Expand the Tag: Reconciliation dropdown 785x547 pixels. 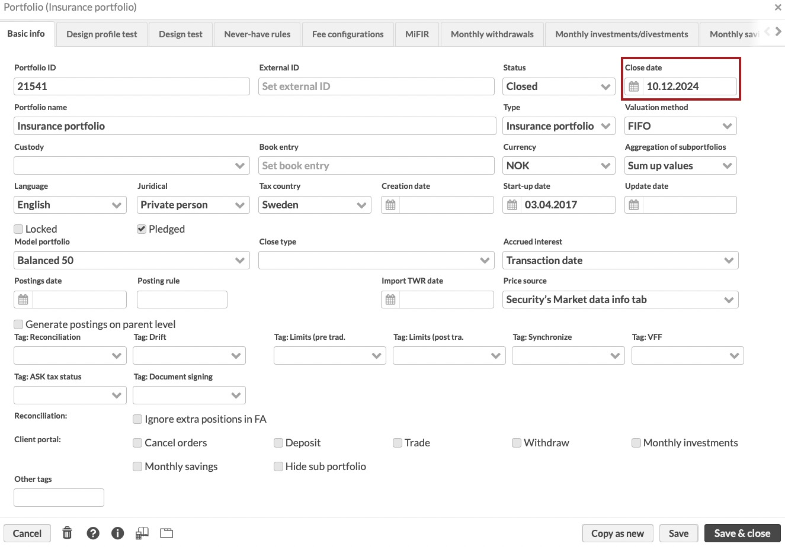click(70, 356)
